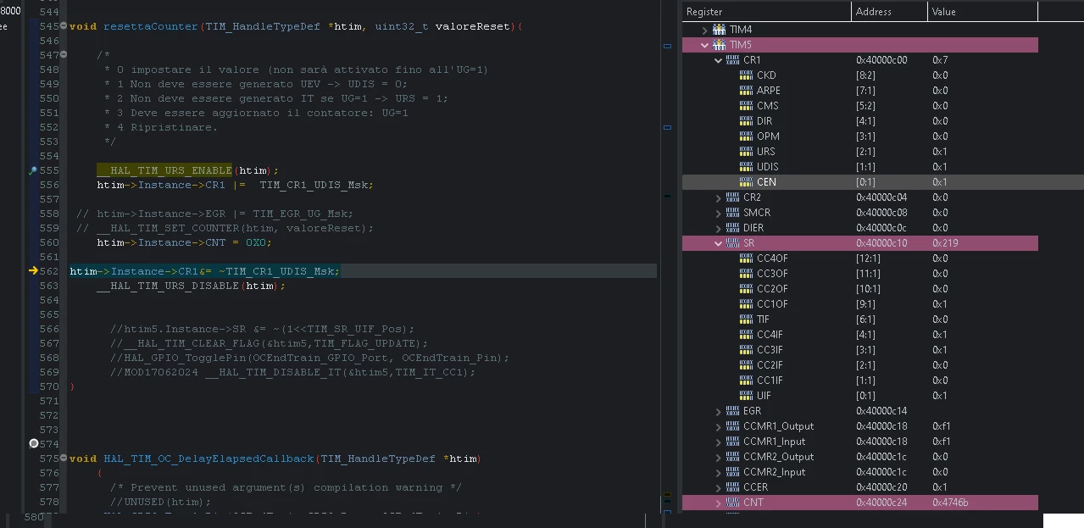Sort by the Address column header

point(889,11)
